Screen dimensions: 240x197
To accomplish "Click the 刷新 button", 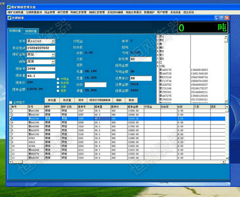I will click(x=119, y=100).
